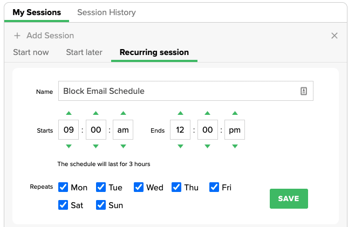348x227 pixels.
Task: Click the session Name text field
Action: pyautogui.click(x=178, y=91)
